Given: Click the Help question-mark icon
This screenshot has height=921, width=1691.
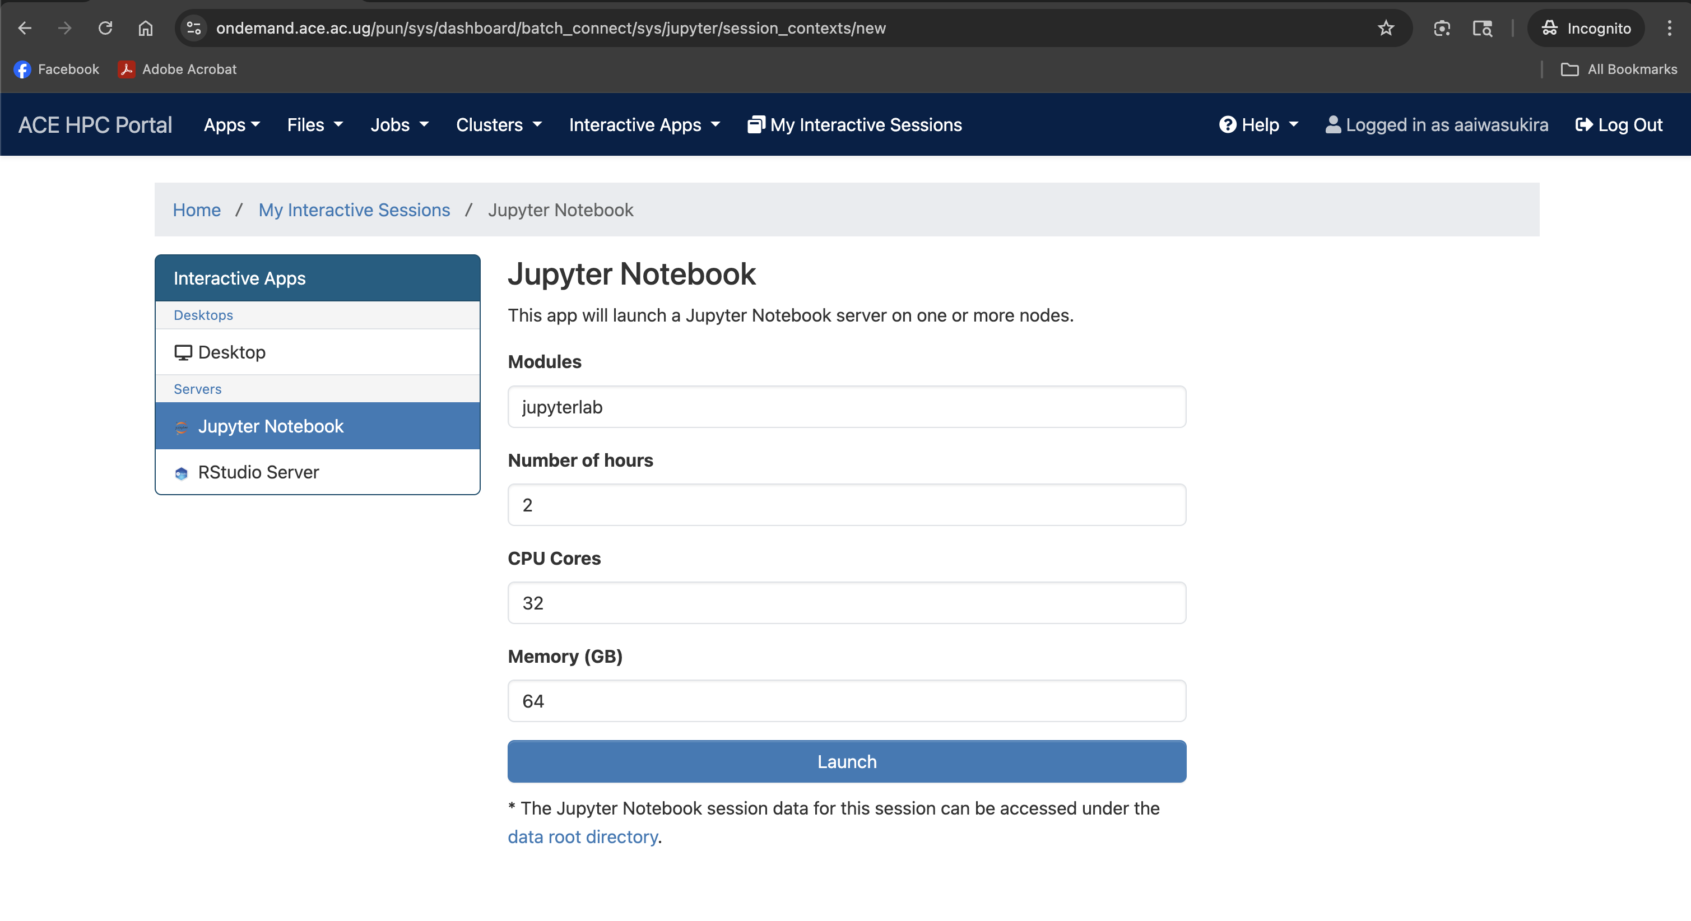Looking at the screenshot, I should coord(1228,124).
